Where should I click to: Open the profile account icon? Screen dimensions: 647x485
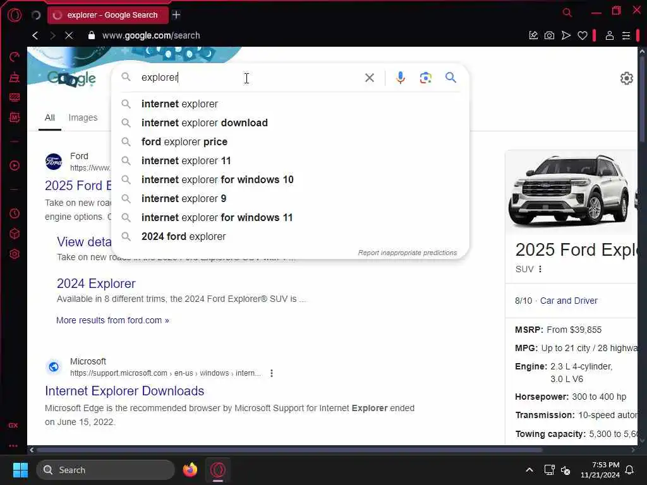(x=610, y=35)
